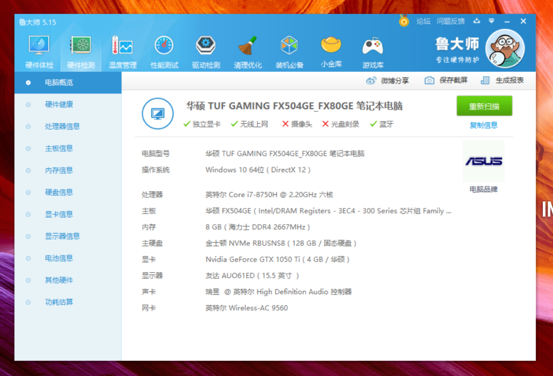Click the Windows 10 64位 operating system value
The image size is (553, 376).
pyautogui.click(x=258, y=170)
